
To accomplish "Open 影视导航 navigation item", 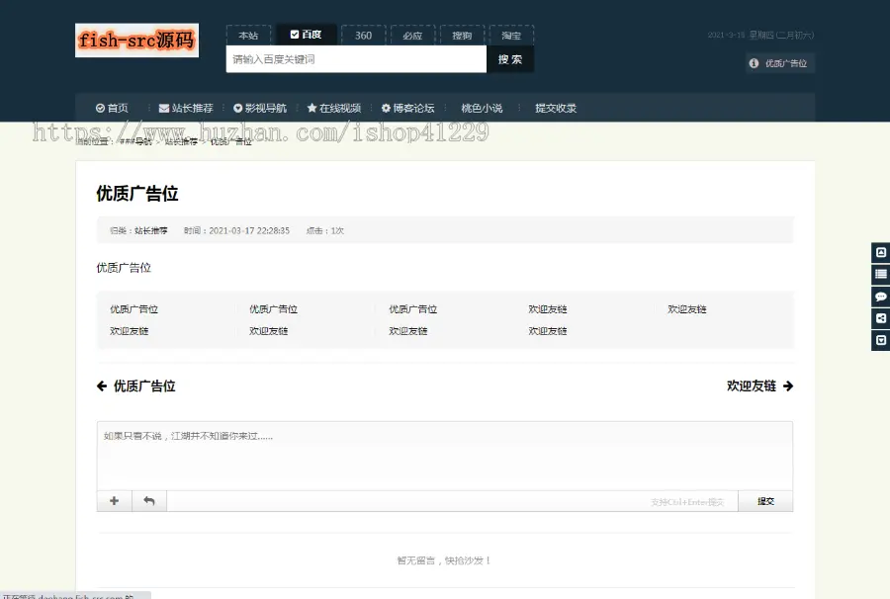I will point(260,108).
